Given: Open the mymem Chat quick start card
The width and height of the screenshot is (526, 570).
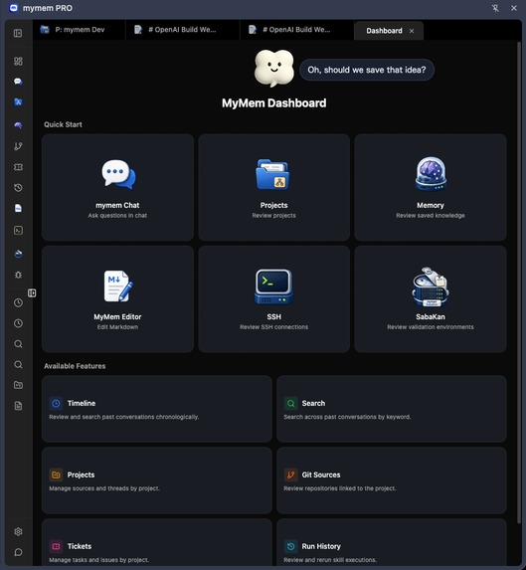Looking at the screenshot, I should point(117,188).
